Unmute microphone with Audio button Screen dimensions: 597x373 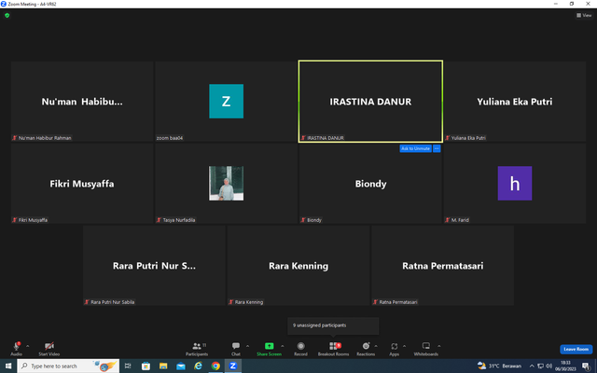(x=16, y=349)
